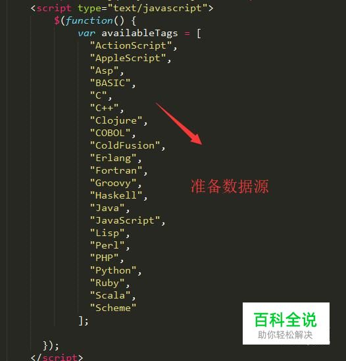Click the "JavaScript" string
Image resolution: width=346 pixels, height=361 pixels.
tap(125, 220)
